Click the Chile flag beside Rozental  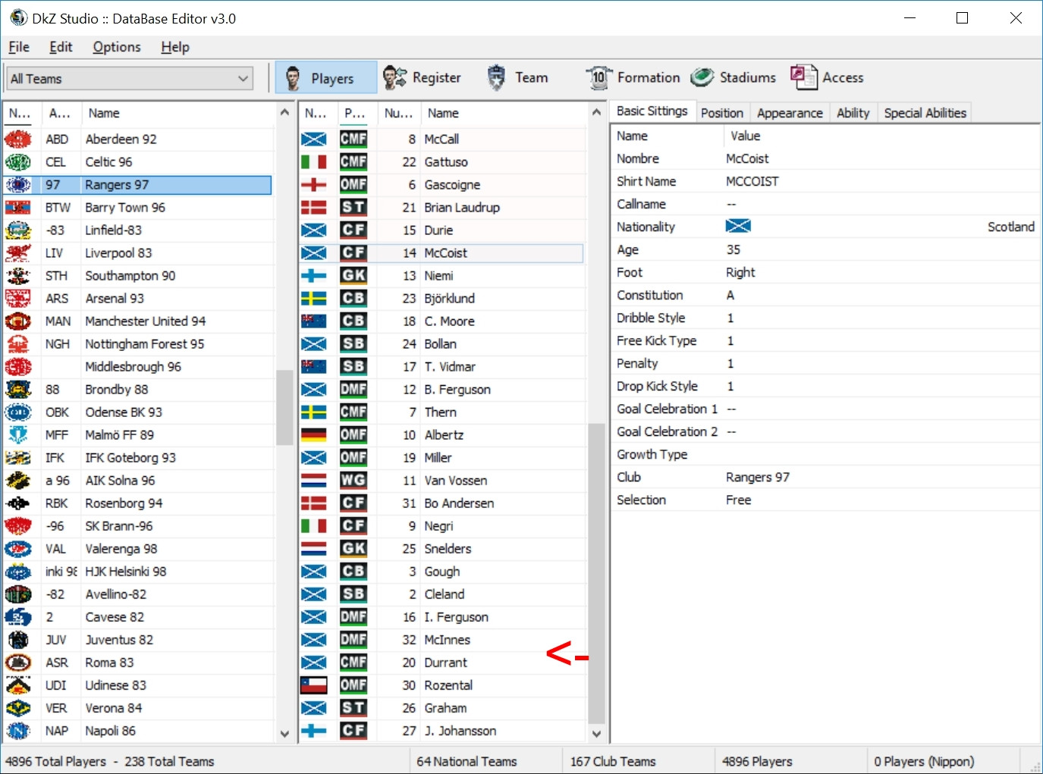tap(313, 685)
